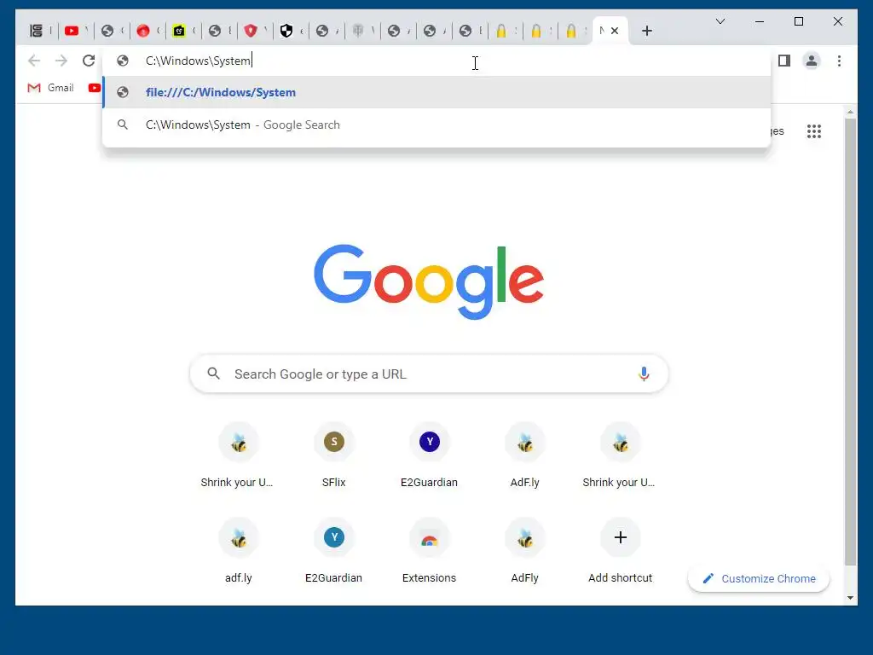Screen dimensions: 873x655
Task: Switch to the YouTube tab
Action: (72, 31)
